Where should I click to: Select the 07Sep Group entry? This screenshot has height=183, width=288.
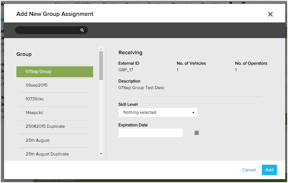tap(54, 72)
